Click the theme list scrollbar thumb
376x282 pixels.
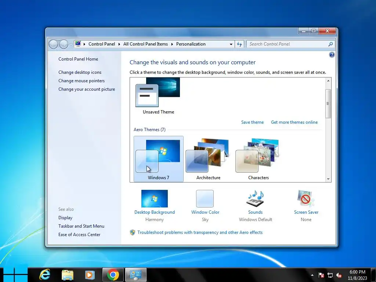[x=328, y=104]
